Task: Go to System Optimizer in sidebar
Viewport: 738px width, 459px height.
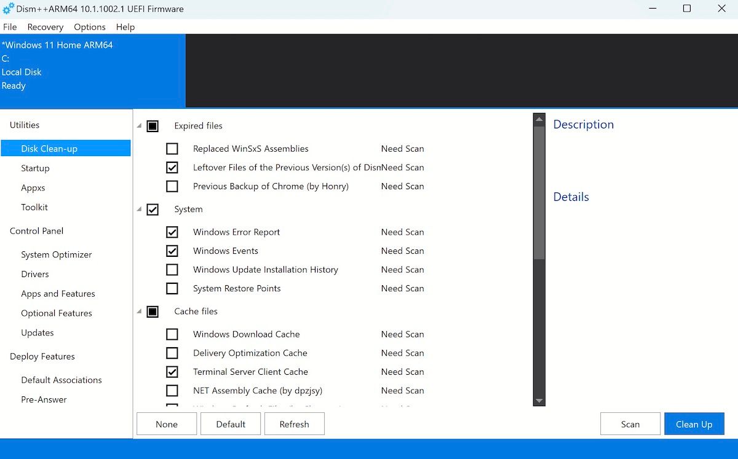Action: pyautogui.click(x=56, y=255)
